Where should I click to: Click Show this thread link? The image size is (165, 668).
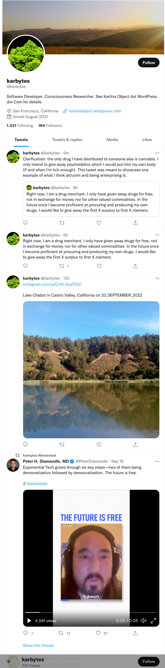coord(38,645)
